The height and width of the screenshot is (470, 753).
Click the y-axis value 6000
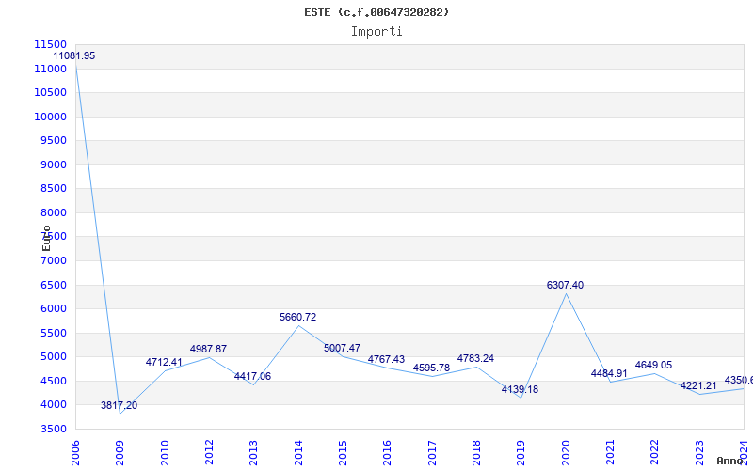[54, 309]
